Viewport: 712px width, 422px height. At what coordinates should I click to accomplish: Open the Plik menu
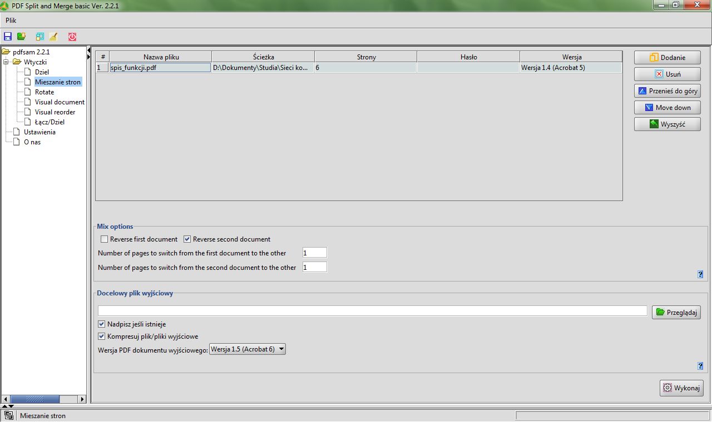[x=11, y=21]
